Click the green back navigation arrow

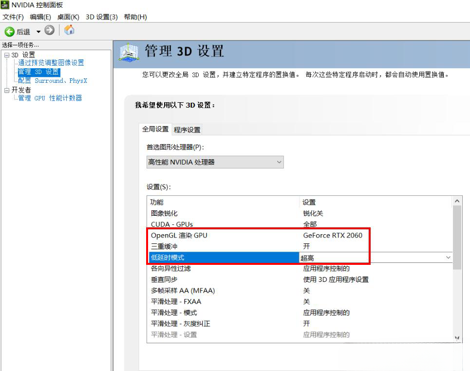tap(10, 30)
